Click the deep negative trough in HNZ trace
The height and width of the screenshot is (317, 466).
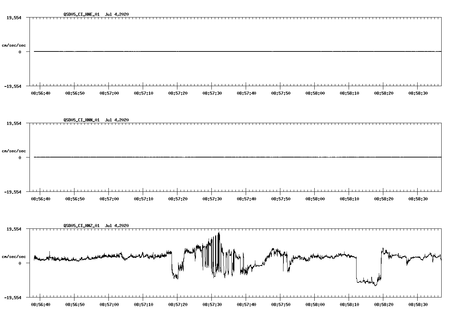(375, 285)
